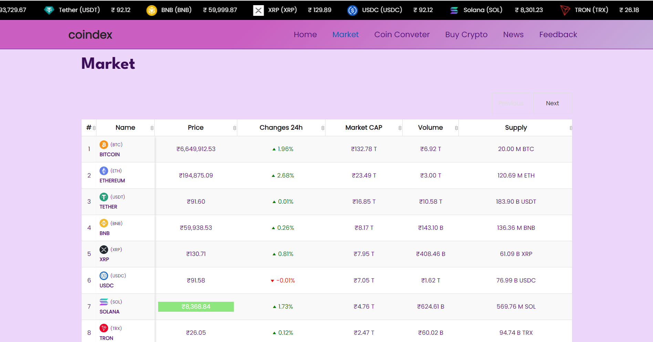This screenshot has height=342, width=653.
Task: Open the Coin Conveter page
Action: (402, 35)
